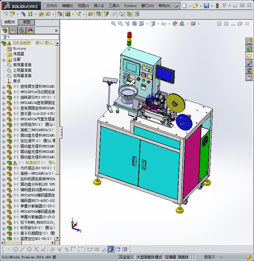Viewport: 254px width, 261px height.
Task: Open the Bill of Materials tool
Action: (98, 14)
